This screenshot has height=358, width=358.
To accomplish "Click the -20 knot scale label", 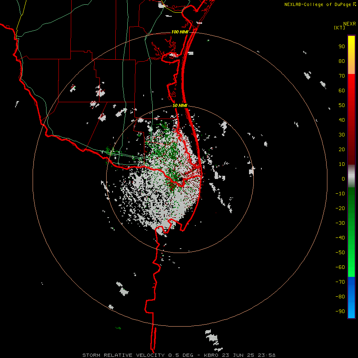I will pos(340,208).
